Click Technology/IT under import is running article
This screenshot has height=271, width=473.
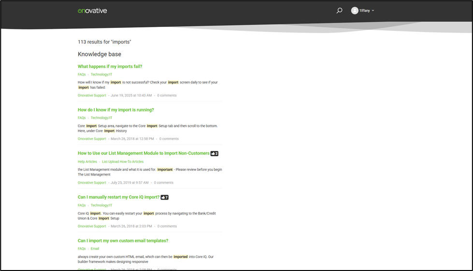point(101,118)
